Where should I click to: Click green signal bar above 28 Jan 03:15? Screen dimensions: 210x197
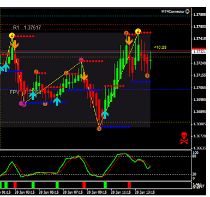(x=33, y=185)
